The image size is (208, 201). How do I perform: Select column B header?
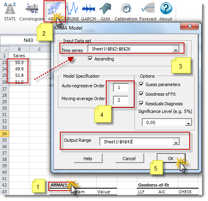pyautogui.click(x=19, y=49)
